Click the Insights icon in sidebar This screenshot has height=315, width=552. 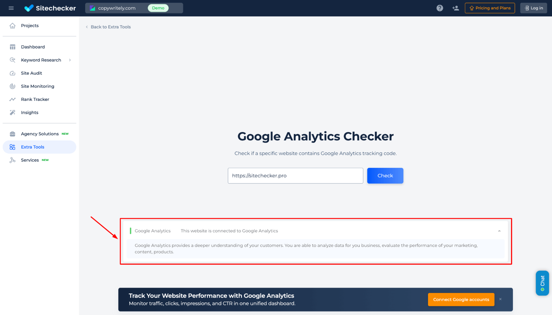coord(12,112)
